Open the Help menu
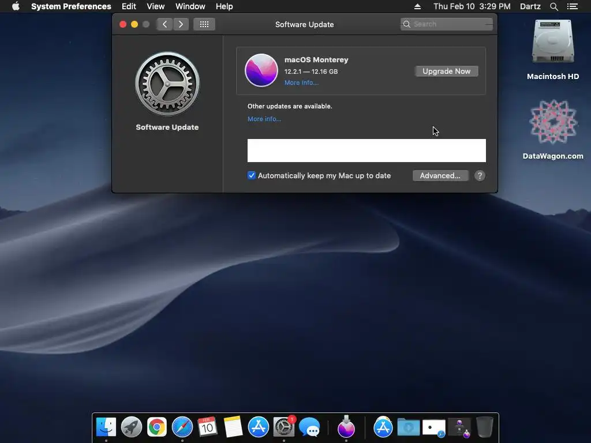Screen dimensions: 591x443 coord(225,6)
